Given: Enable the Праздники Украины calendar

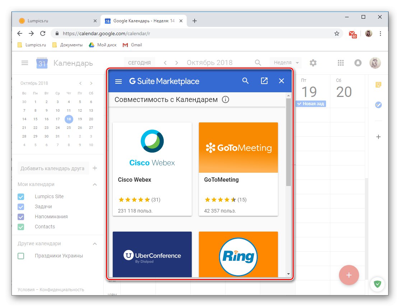Looking at the screenshot, I should click(x=20, y=256).
